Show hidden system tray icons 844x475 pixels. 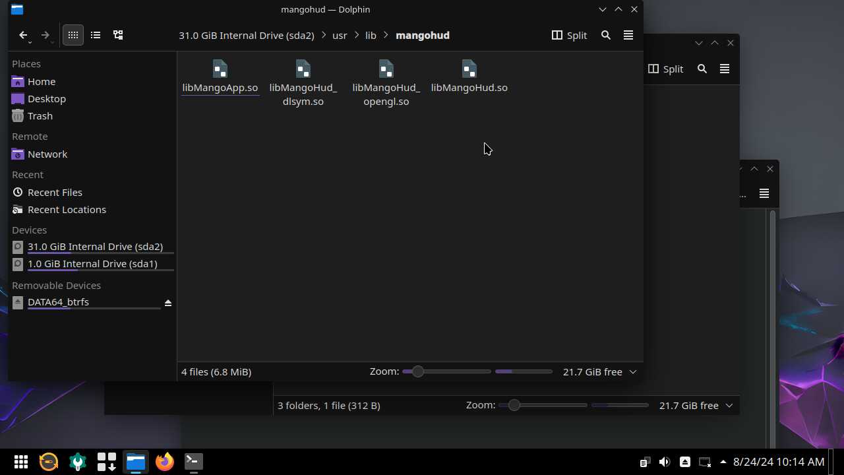pos(723,462)
